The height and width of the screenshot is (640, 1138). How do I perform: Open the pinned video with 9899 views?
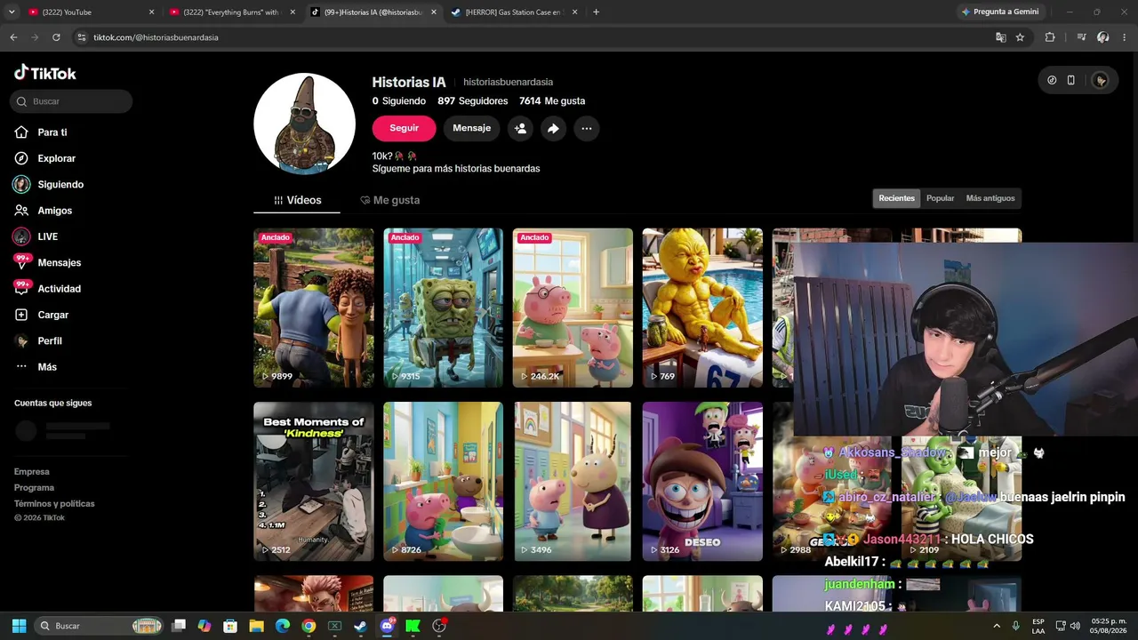click(314, 308)
